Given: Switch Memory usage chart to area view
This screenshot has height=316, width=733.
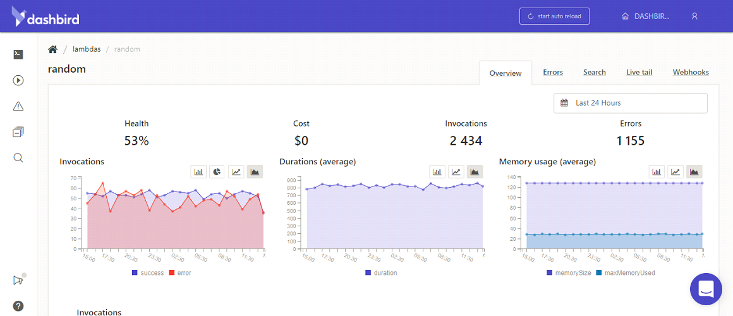Looking at the screenshot, I should coord(694,172).
